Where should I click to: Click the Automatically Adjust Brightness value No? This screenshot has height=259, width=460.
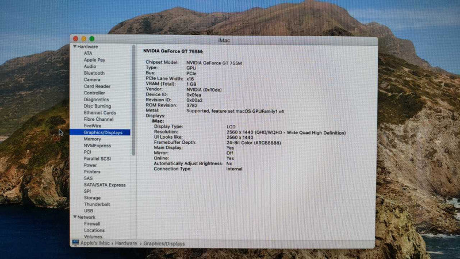coord(229,163)
